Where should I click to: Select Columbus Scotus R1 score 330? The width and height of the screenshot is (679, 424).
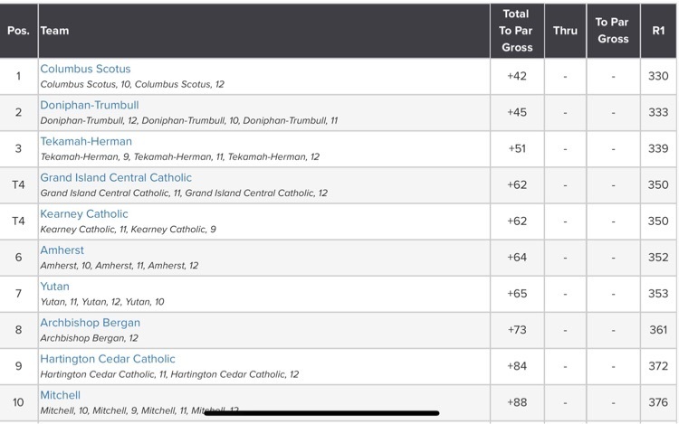(x=658, y=76)
